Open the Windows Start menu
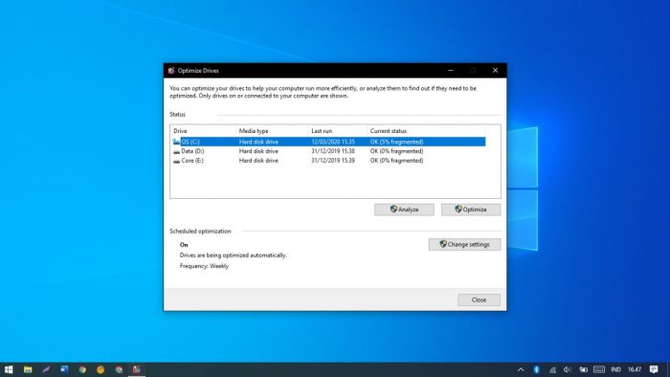Viewport: 670px width, 377px height. pyautogui.click(x=9, y=369)
